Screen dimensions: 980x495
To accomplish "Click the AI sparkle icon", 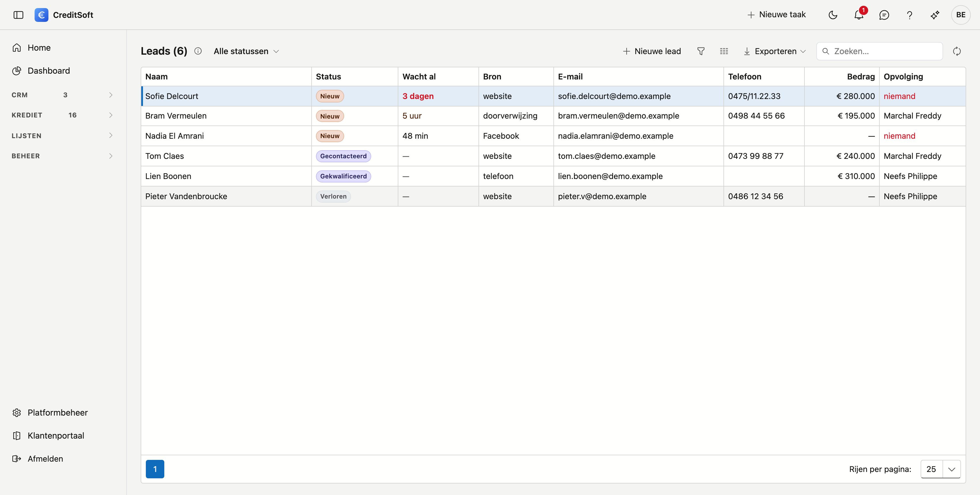I will point(935,15).
